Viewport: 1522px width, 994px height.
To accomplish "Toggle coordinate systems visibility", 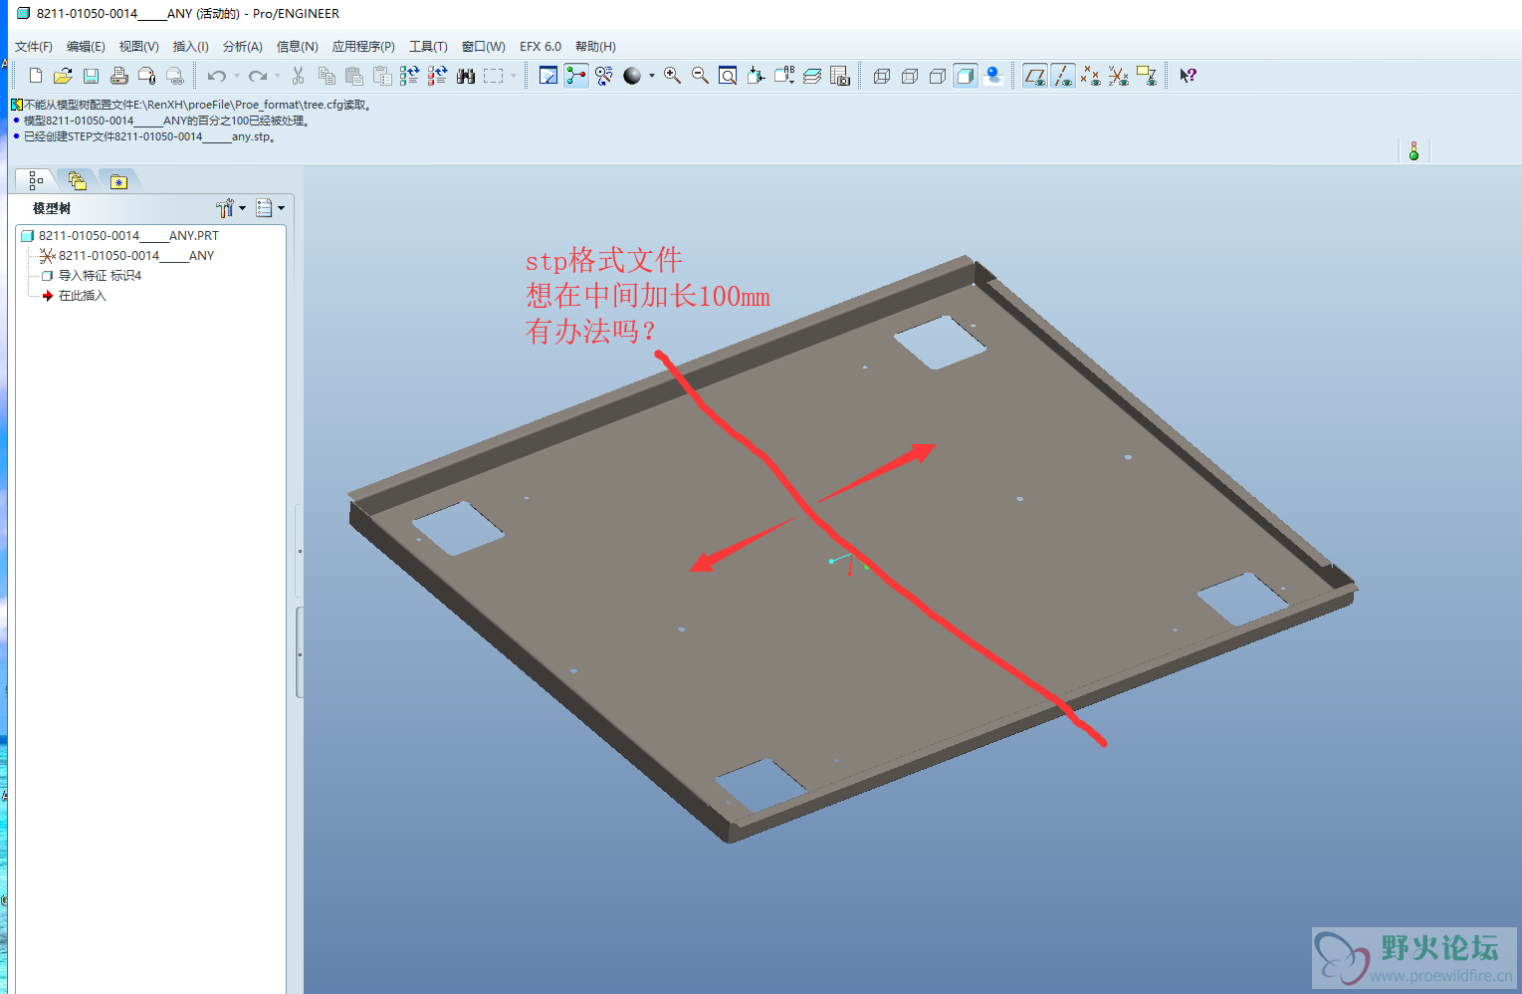I will coord(1119,76).
